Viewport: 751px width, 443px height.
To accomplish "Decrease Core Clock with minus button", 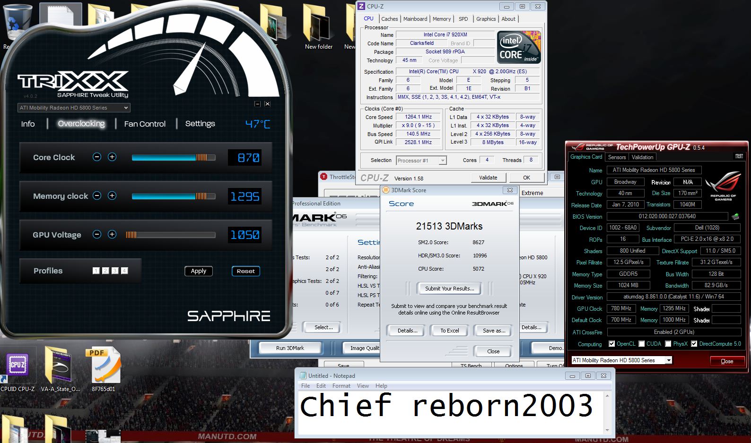I will coord(97,157).
